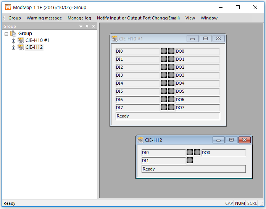
Task: Toggle DO0 output LED in CIE-H10 #1 window
Action: click(171, 51)
